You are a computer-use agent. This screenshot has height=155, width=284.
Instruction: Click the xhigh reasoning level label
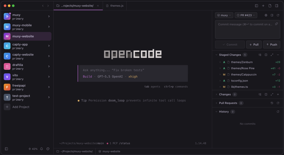click(x=133, y=77)
